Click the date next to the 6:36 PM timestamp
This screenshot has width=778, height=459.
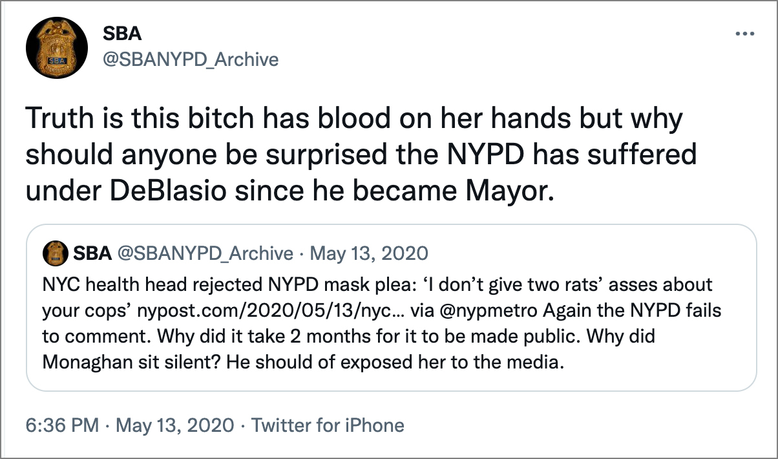click(x=173, y=425)
